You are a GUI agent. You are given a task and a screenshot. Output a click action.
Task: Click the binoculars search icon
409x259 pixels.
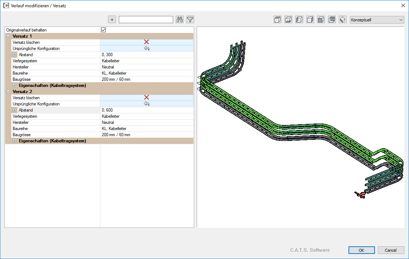click(180, 20)
